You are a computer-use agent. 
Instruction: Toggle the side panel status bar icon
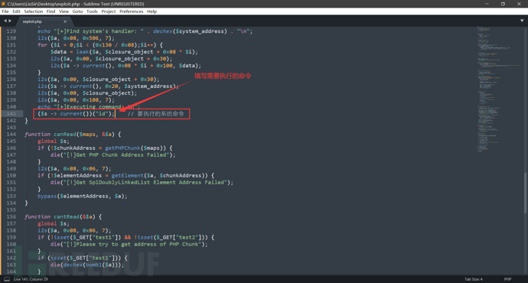tap(7, 279)
